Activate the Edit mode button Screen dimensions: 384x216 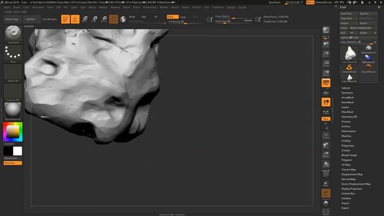[x=65, y=19]
